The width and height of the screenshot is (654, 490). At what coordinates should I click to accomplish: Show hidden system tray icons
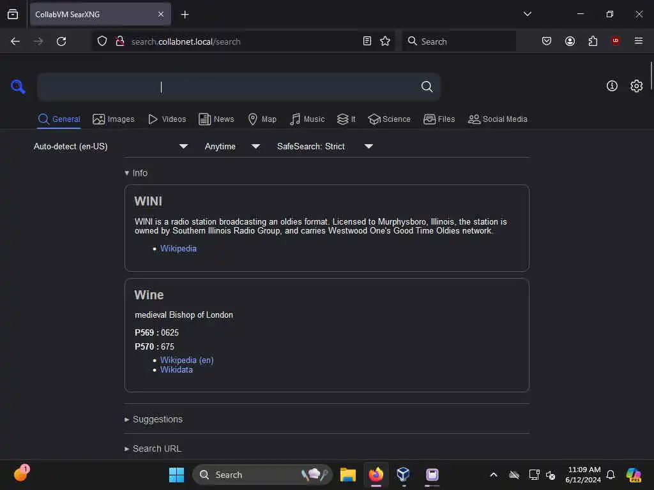[494, 475]
